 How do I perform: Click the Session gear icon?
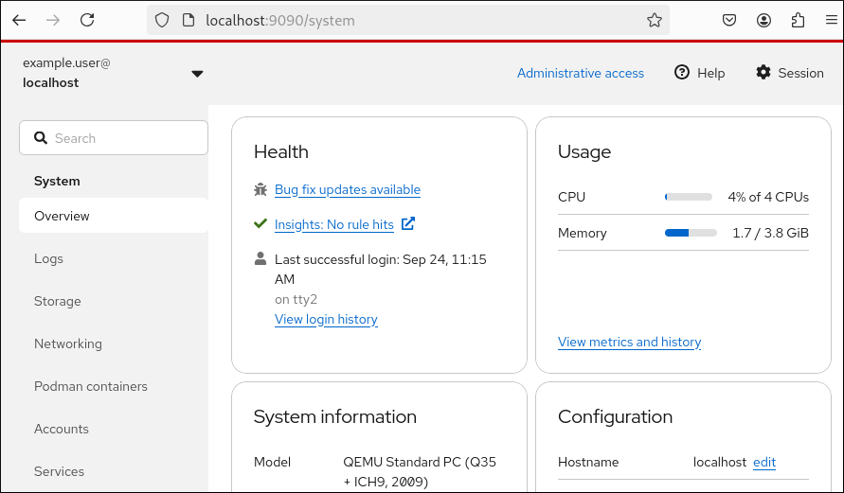(x=763, y=72)
